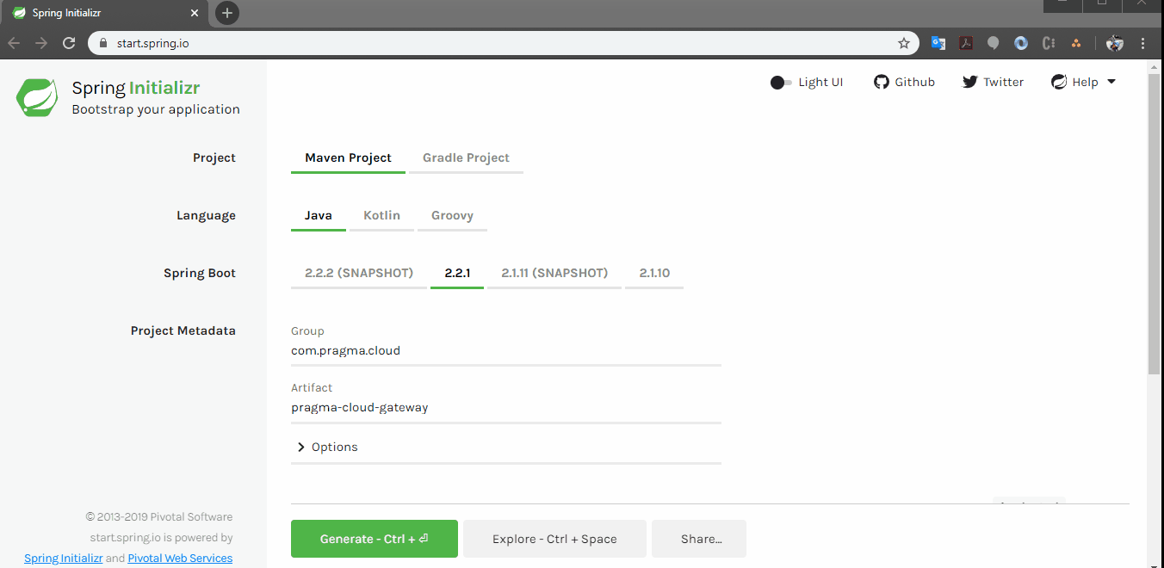Select Spring Boot version 2.1.10
Viewport: 1164px width, 568px height.
pos(653,272)
